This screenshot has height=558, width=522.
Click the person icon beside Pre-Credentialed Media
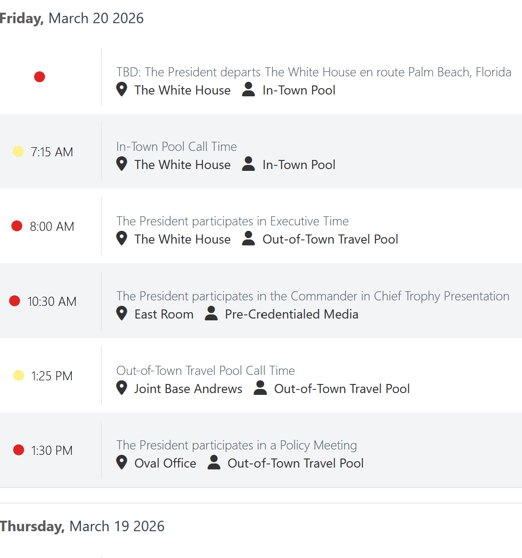pyautogui.click(x=211, y=313)
